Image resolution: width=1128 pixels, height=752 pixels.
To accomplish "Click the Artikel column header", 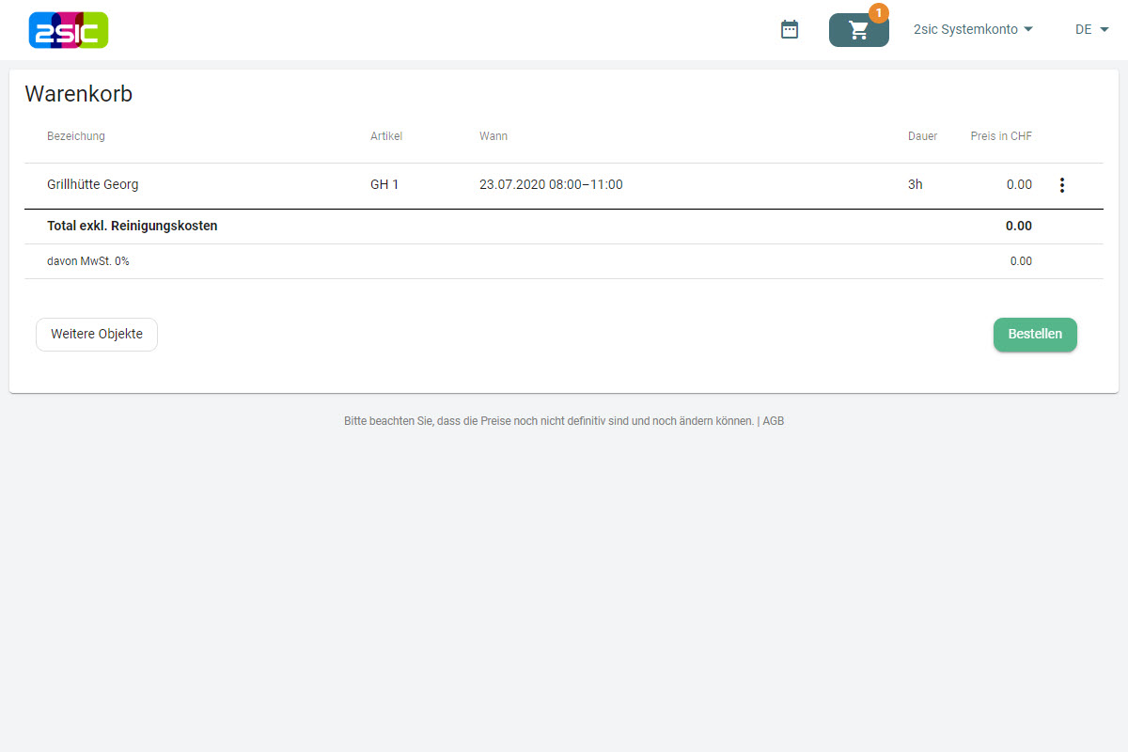I will (x=386, y=136).
